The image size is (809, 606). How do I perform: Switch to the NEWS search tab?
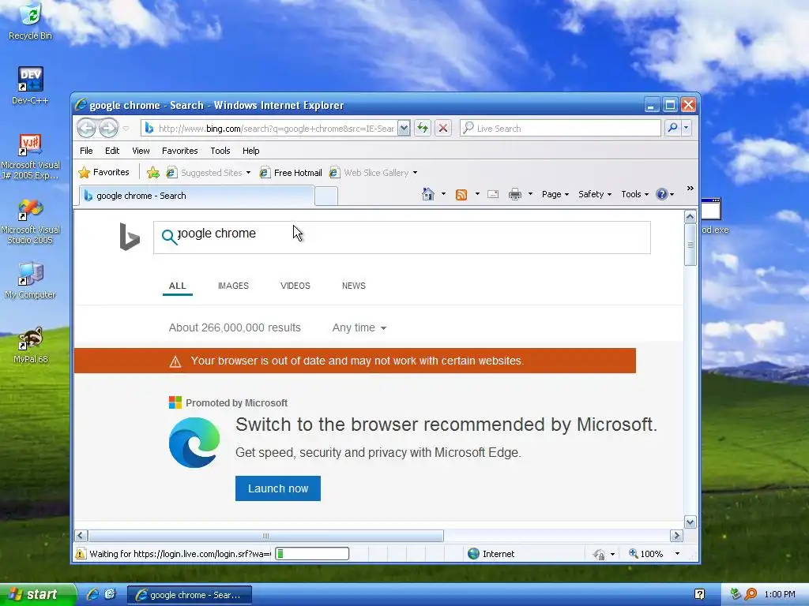(353, 286)
